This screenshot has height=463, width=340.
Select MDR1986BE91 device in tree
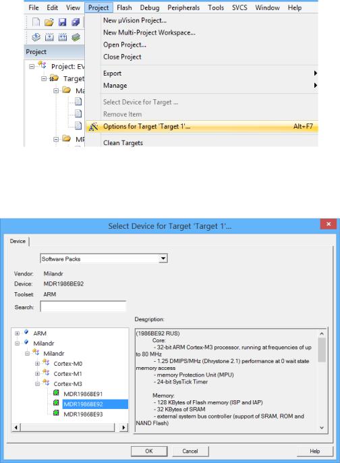point(83,394)
